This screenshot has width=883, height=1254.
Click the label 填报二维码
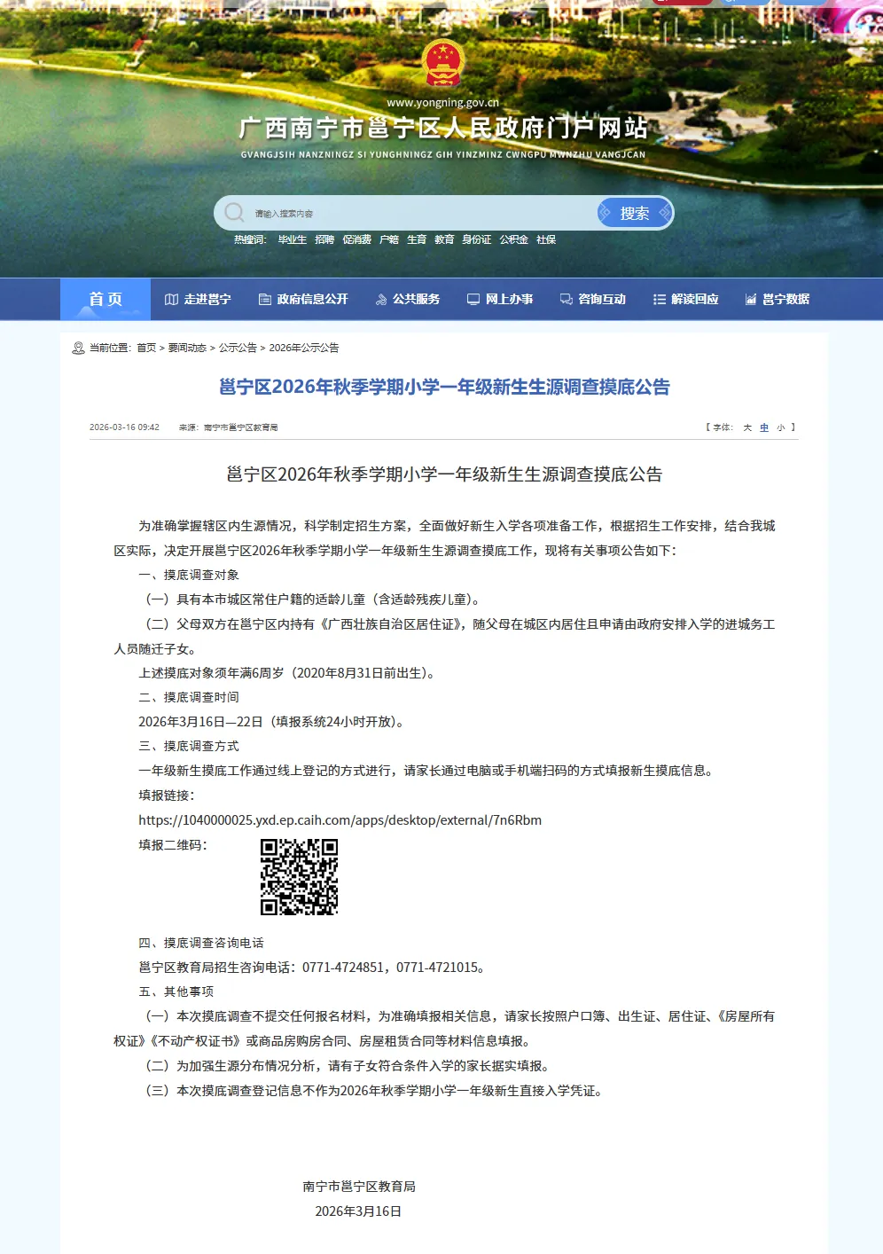click(x=173, y=845)
